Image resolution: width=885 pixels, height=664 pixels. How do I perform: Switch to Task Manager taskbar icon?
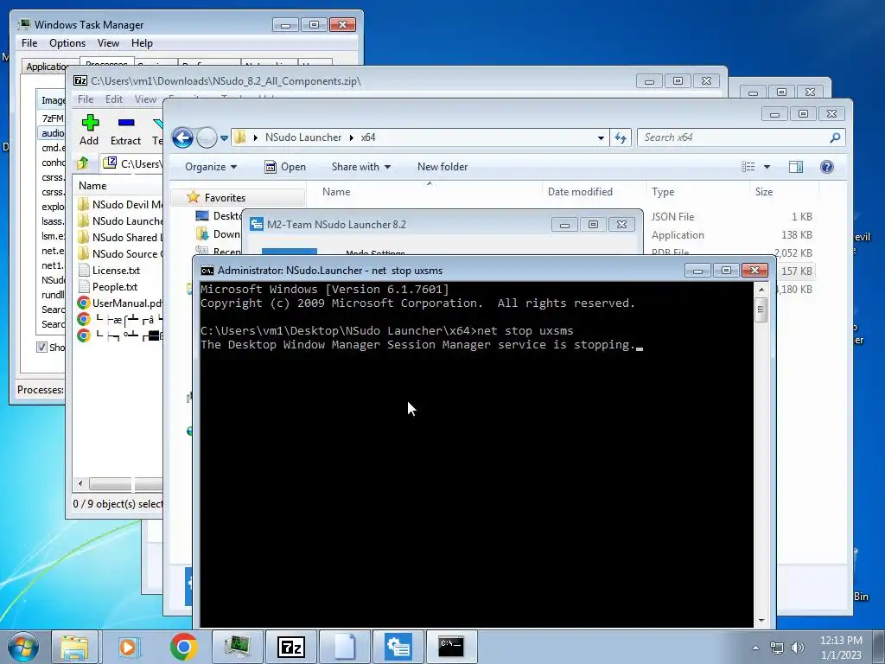tap(238, 647)
